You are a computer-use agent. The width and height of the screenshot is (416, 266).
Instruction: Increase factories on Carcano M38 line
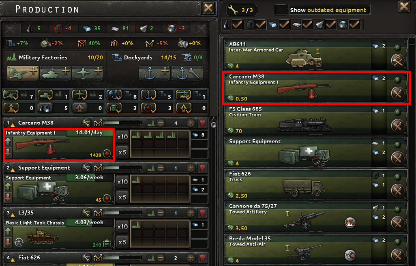(191, 123)
